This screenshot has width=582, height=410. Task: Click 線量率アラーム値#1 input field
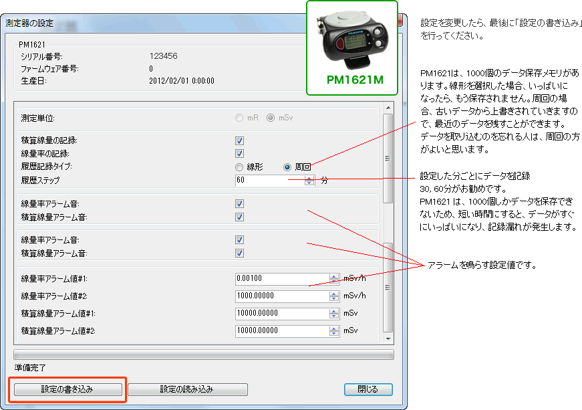[282, 279]
